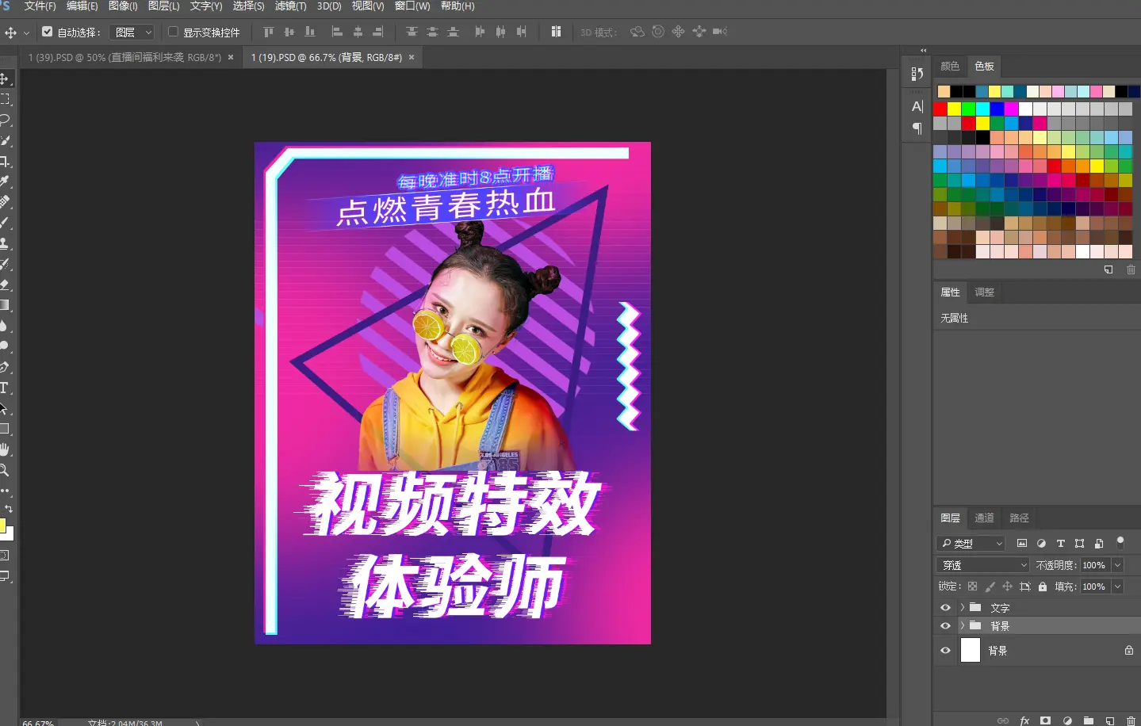Open the 不透明度 opacity dropdown arrow
This screenshot has width=1141, height=726.
point(1117,565)
